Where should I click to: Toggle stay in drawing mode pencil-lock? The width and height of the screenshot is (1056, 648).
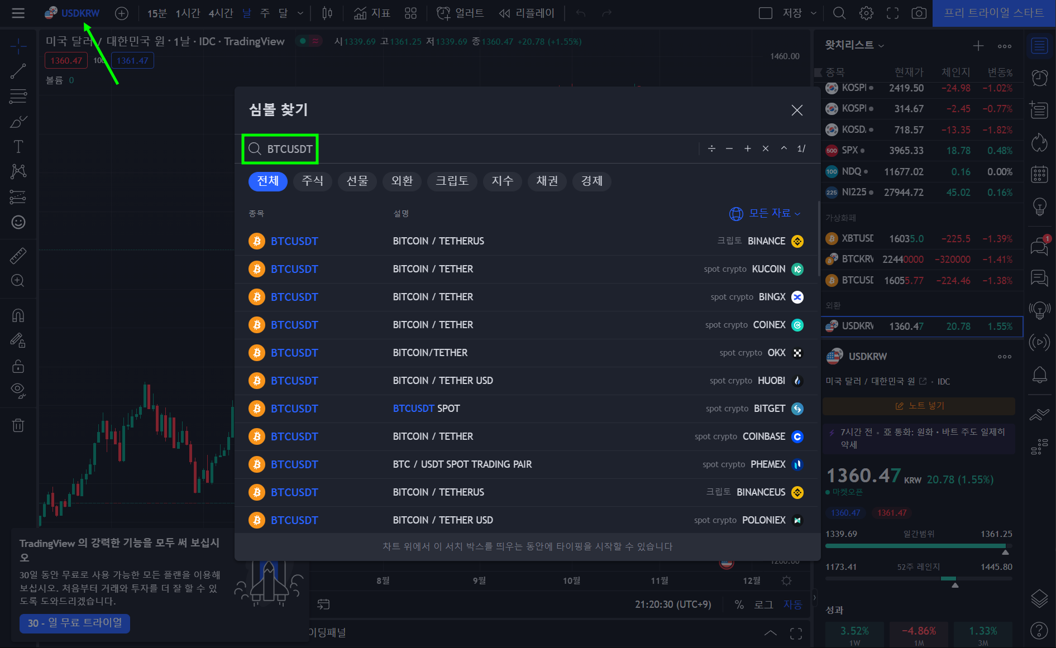(18, 340)
